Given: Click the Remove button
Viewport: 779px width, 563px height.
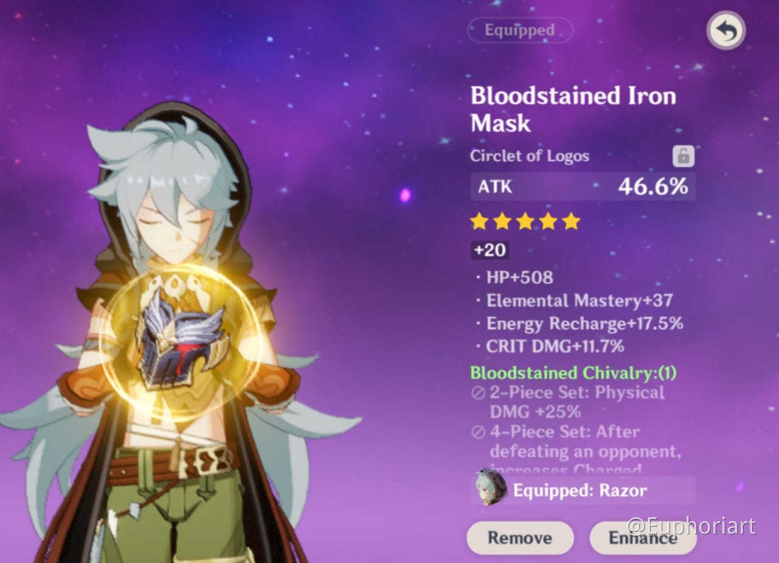Looking at the screenshot, I should click(520, 537).
